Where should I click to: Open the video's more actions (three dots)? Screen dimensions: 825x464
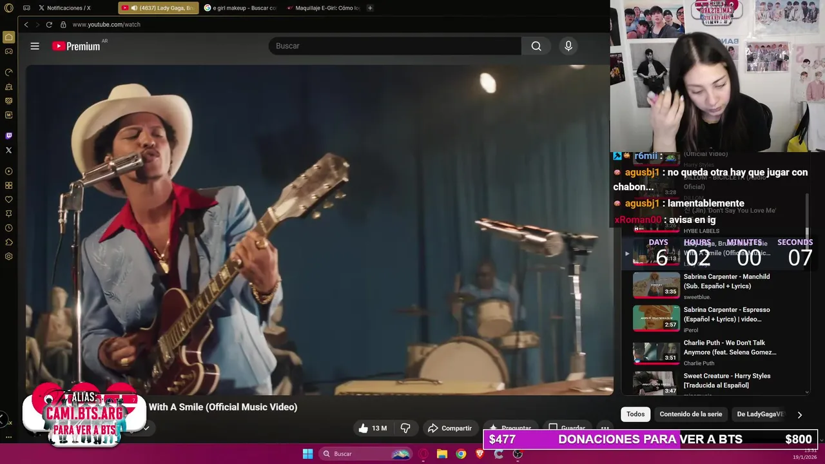(x=605, y=428)
